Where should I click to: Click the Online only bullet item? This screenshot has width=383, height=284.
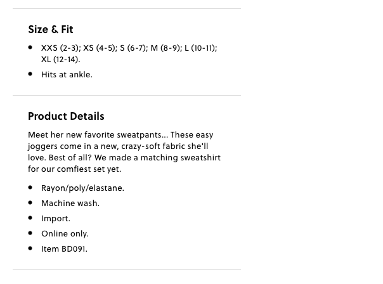65,234
